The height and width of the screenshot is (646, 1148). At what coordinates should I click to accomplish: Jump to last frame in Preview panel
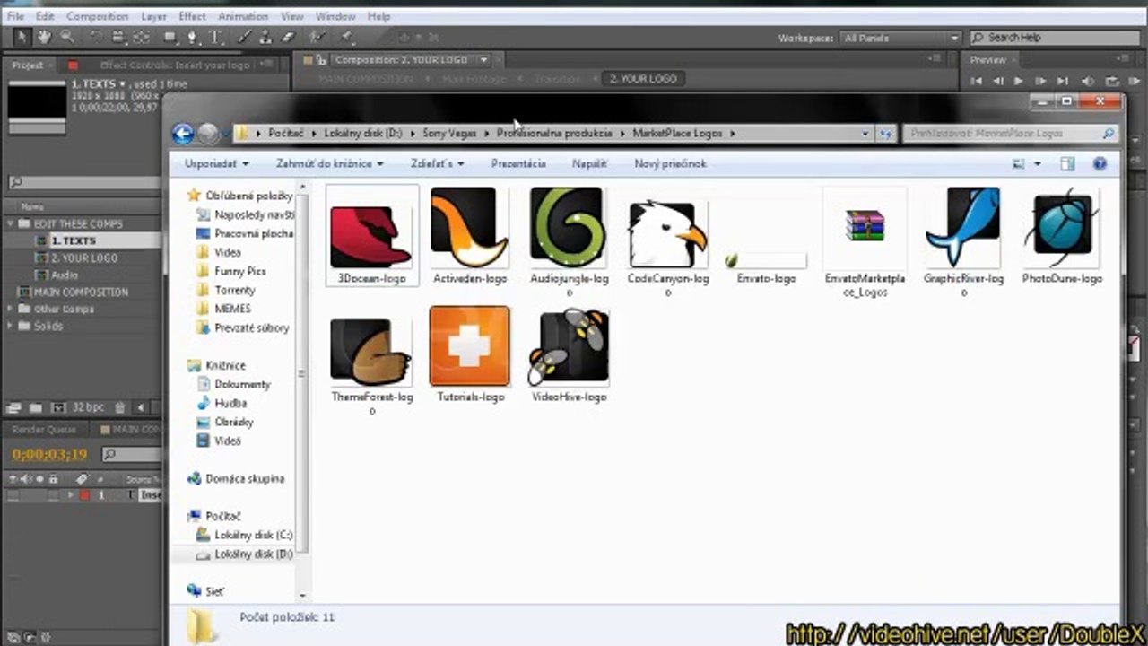[x=1062, y=81]
